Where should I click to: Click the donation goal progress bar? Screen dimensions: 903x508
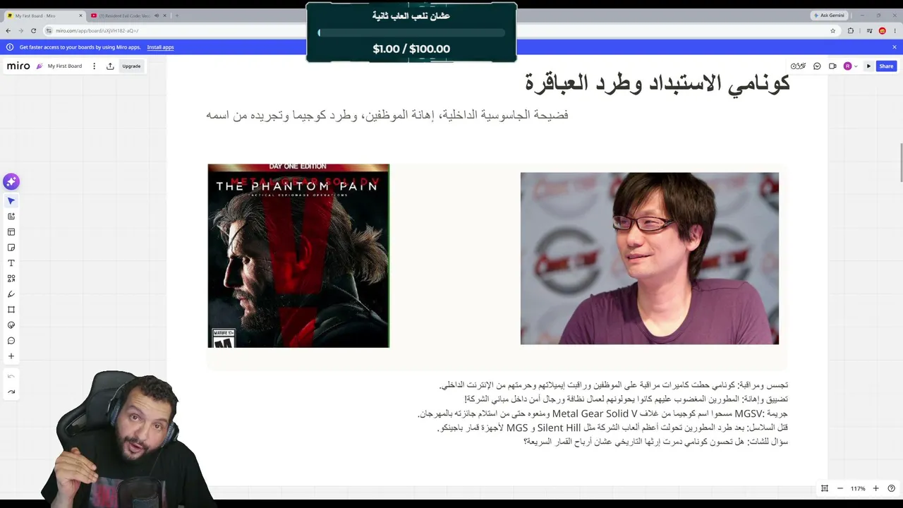click(x=411, y=32)
